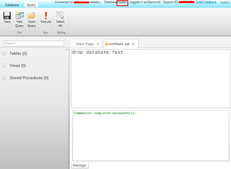This screenshot has width=231, height=169.
Task: Close the untitled1.sql tab
Action: pos(133,44)
